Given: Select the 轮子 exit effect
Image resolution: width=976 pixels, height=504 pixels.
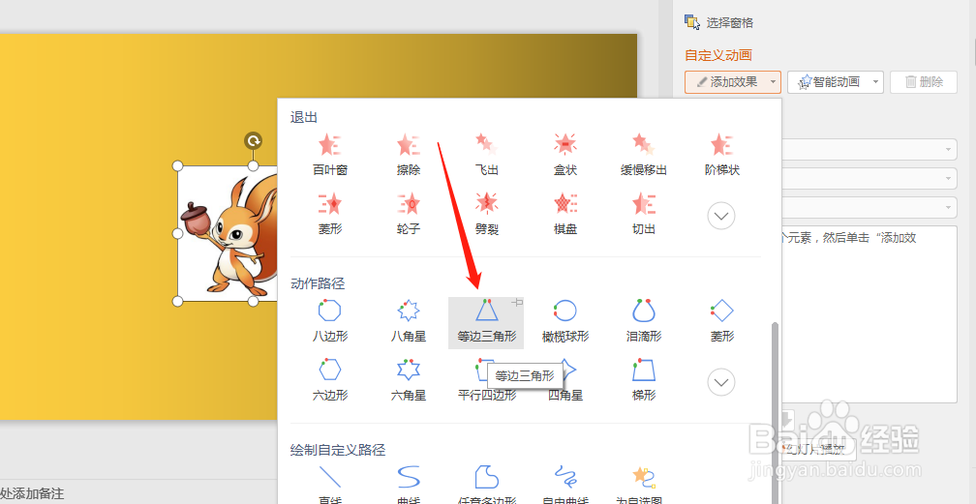Looking at the screenshot, I should 409,214.
